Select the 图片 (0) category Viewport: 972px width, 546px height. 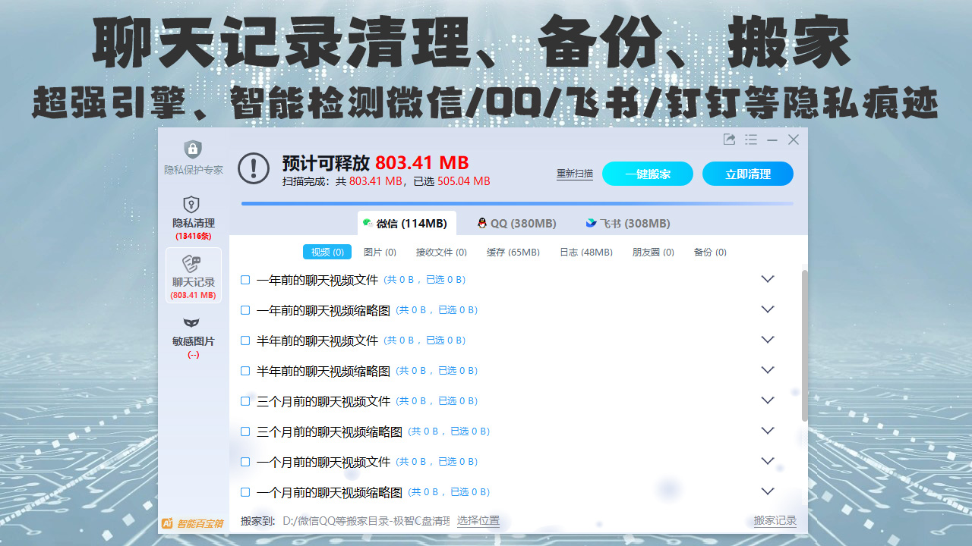pyautogui.click(x=380, y=252)
